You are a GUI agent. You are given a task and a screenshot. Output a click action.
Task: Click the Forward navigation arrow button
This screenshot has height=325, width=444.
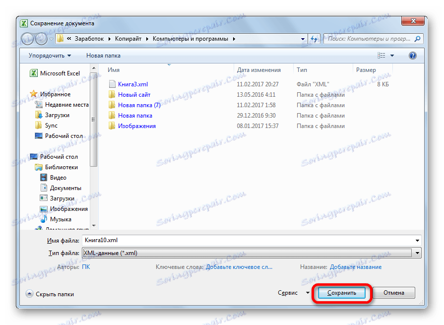click(41, 39)
